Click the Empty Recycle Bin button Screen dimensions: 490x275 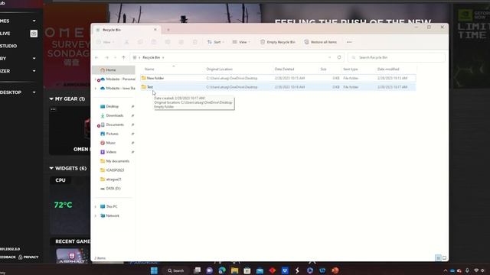277,42
